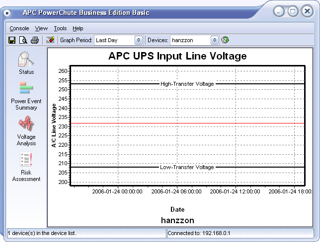The width and height of the screenshot is (320, 242).
Task: Click the 1 device(s) in device list status
Action: pyautogui.click(x=42, y=233)
